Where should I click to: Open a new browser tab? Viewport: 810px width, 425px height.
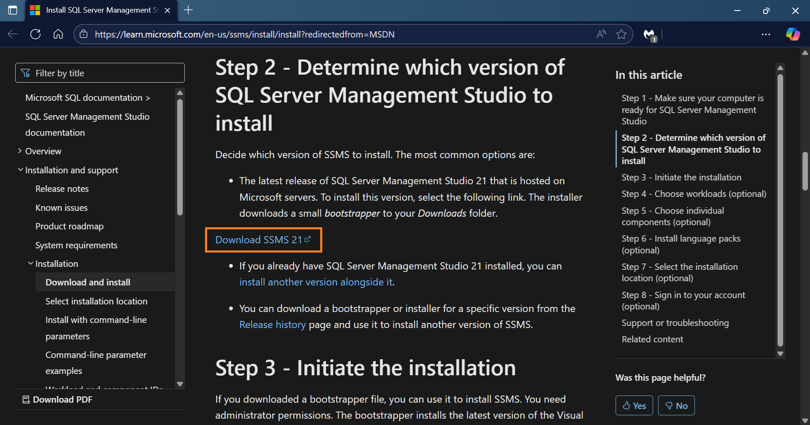coord(188,10)
